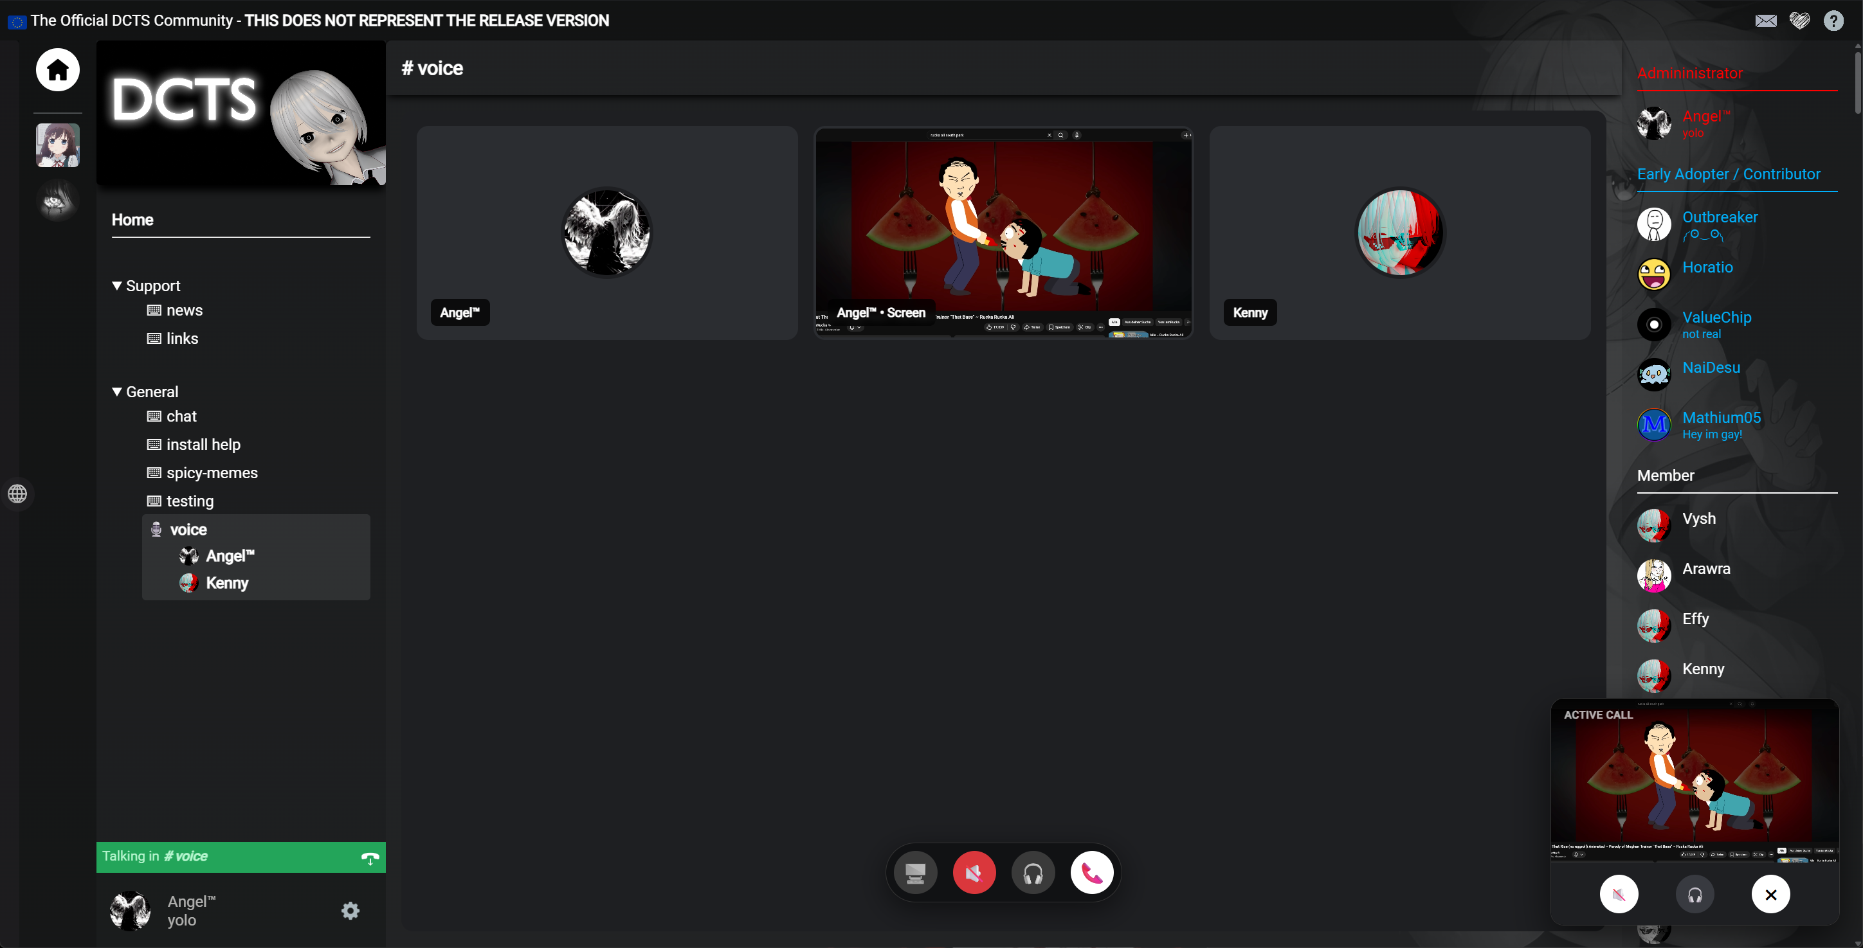Click Outbreaker's avatar icon
Image resolution: width=1863 pixels, height=948 pixels.
[1654, 224]
